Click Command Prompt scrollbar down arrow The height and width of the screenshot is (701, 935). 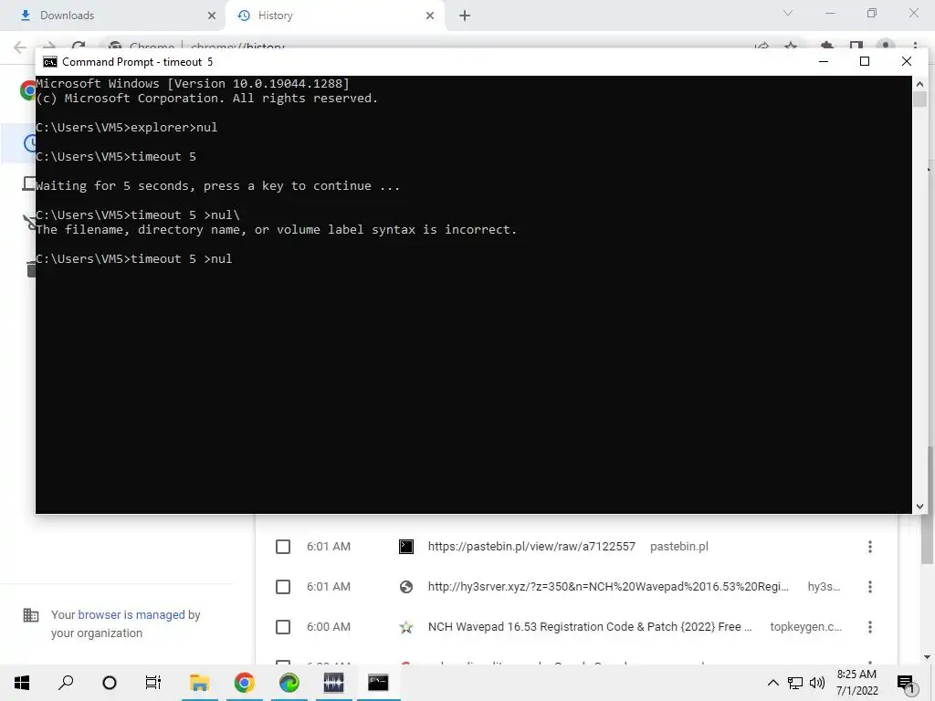tap(919, 506)
